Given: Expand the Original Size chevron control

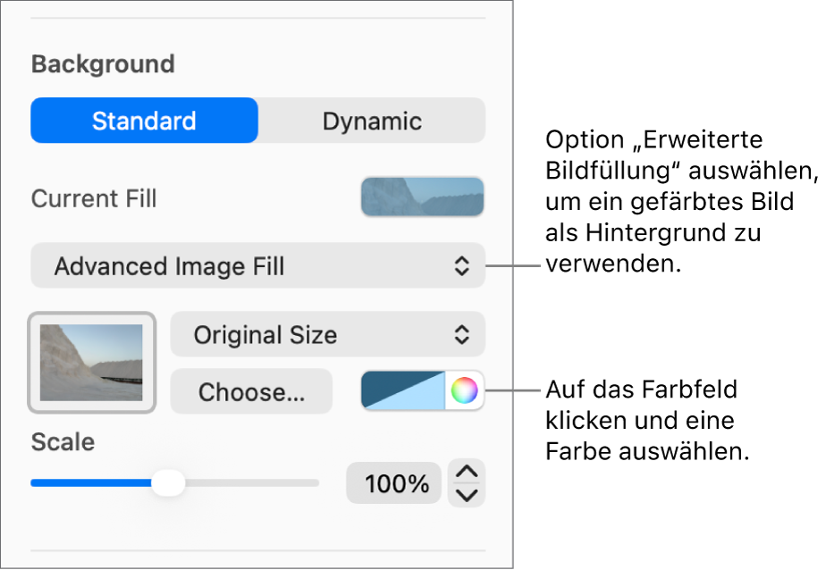Looking at the screenshot, I should [464, 334].
